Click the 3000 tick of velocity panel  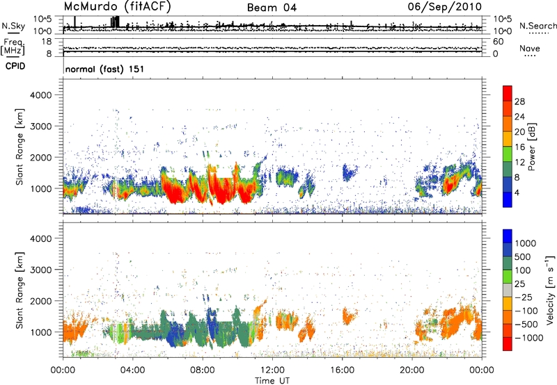click(41, 270)
